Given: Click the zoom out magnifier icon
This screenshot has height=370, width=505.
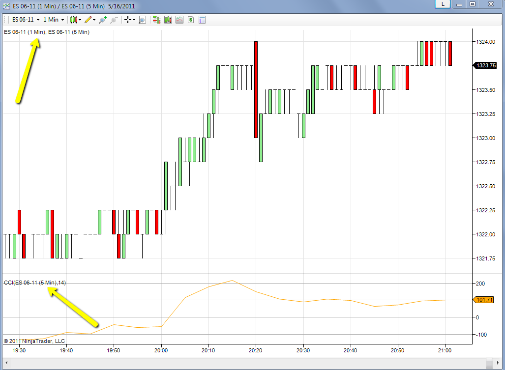Looking at the screenshot, I should pos(114,20).
